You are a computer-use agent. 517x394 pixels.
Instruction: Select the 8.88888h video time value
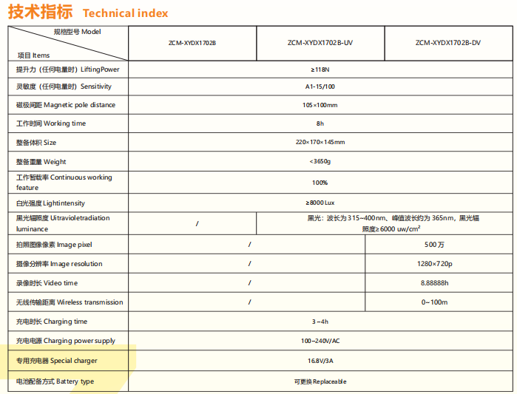[434, 283]
